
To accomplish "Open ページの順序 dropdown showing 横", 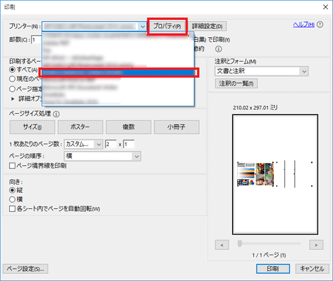I will pos(102,156).
